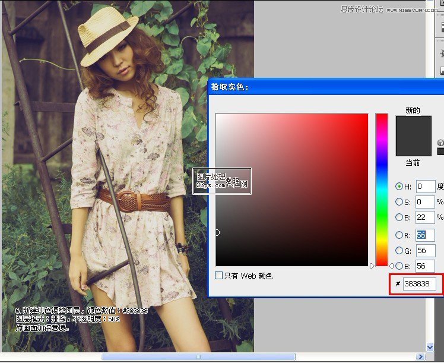Image resolution: width=444 pixels, height=363 pixels.
Task: Select the G green radio button
Action: click(x=399, y=250)
